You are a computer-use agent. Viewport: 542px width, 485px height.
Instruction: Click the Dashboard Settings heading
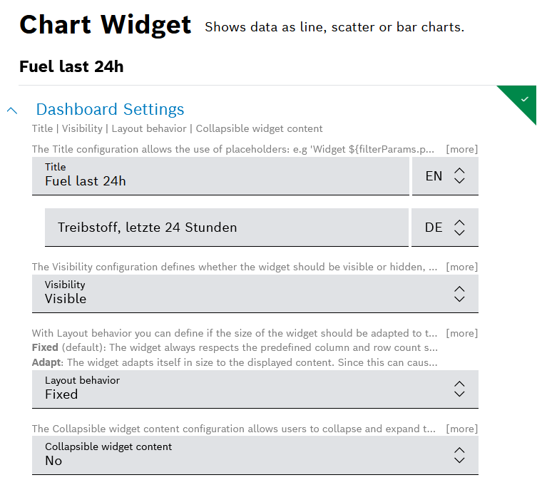pos(110,109)
